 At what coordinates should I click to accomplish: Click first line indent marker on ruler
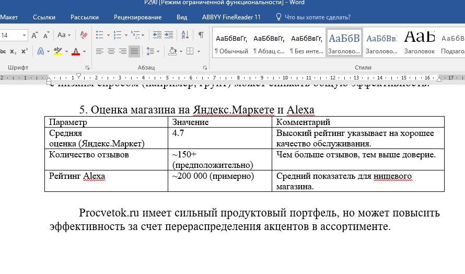[78, 76]
